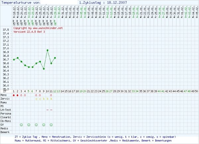Click the Zervix 'c' marker on day 7
The width and height of the screenshot is (199, 144).
[x=36, y=99]
